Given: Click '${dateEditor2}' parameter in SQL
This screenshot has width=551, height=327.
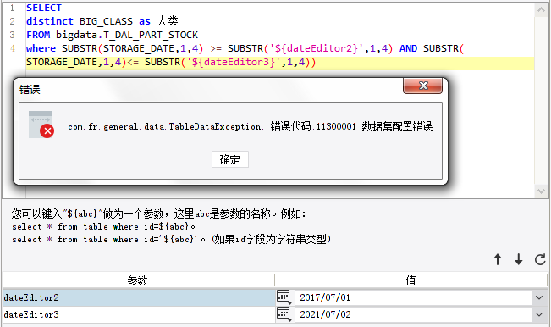Looking at the screenshot, I should (316, 48).
